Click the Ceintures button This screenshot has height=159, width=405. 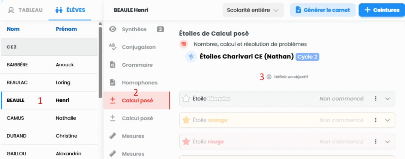[x=382, y=10]
